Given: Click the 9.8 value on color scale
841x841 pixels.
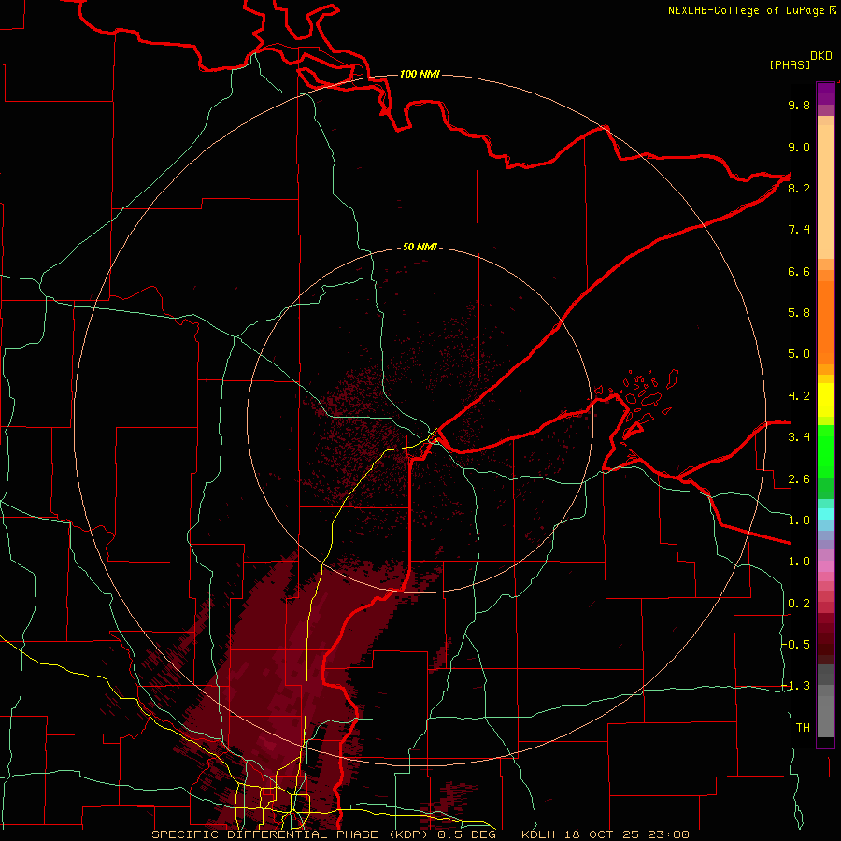Looking at the screenshot, I should click(799, 105).
